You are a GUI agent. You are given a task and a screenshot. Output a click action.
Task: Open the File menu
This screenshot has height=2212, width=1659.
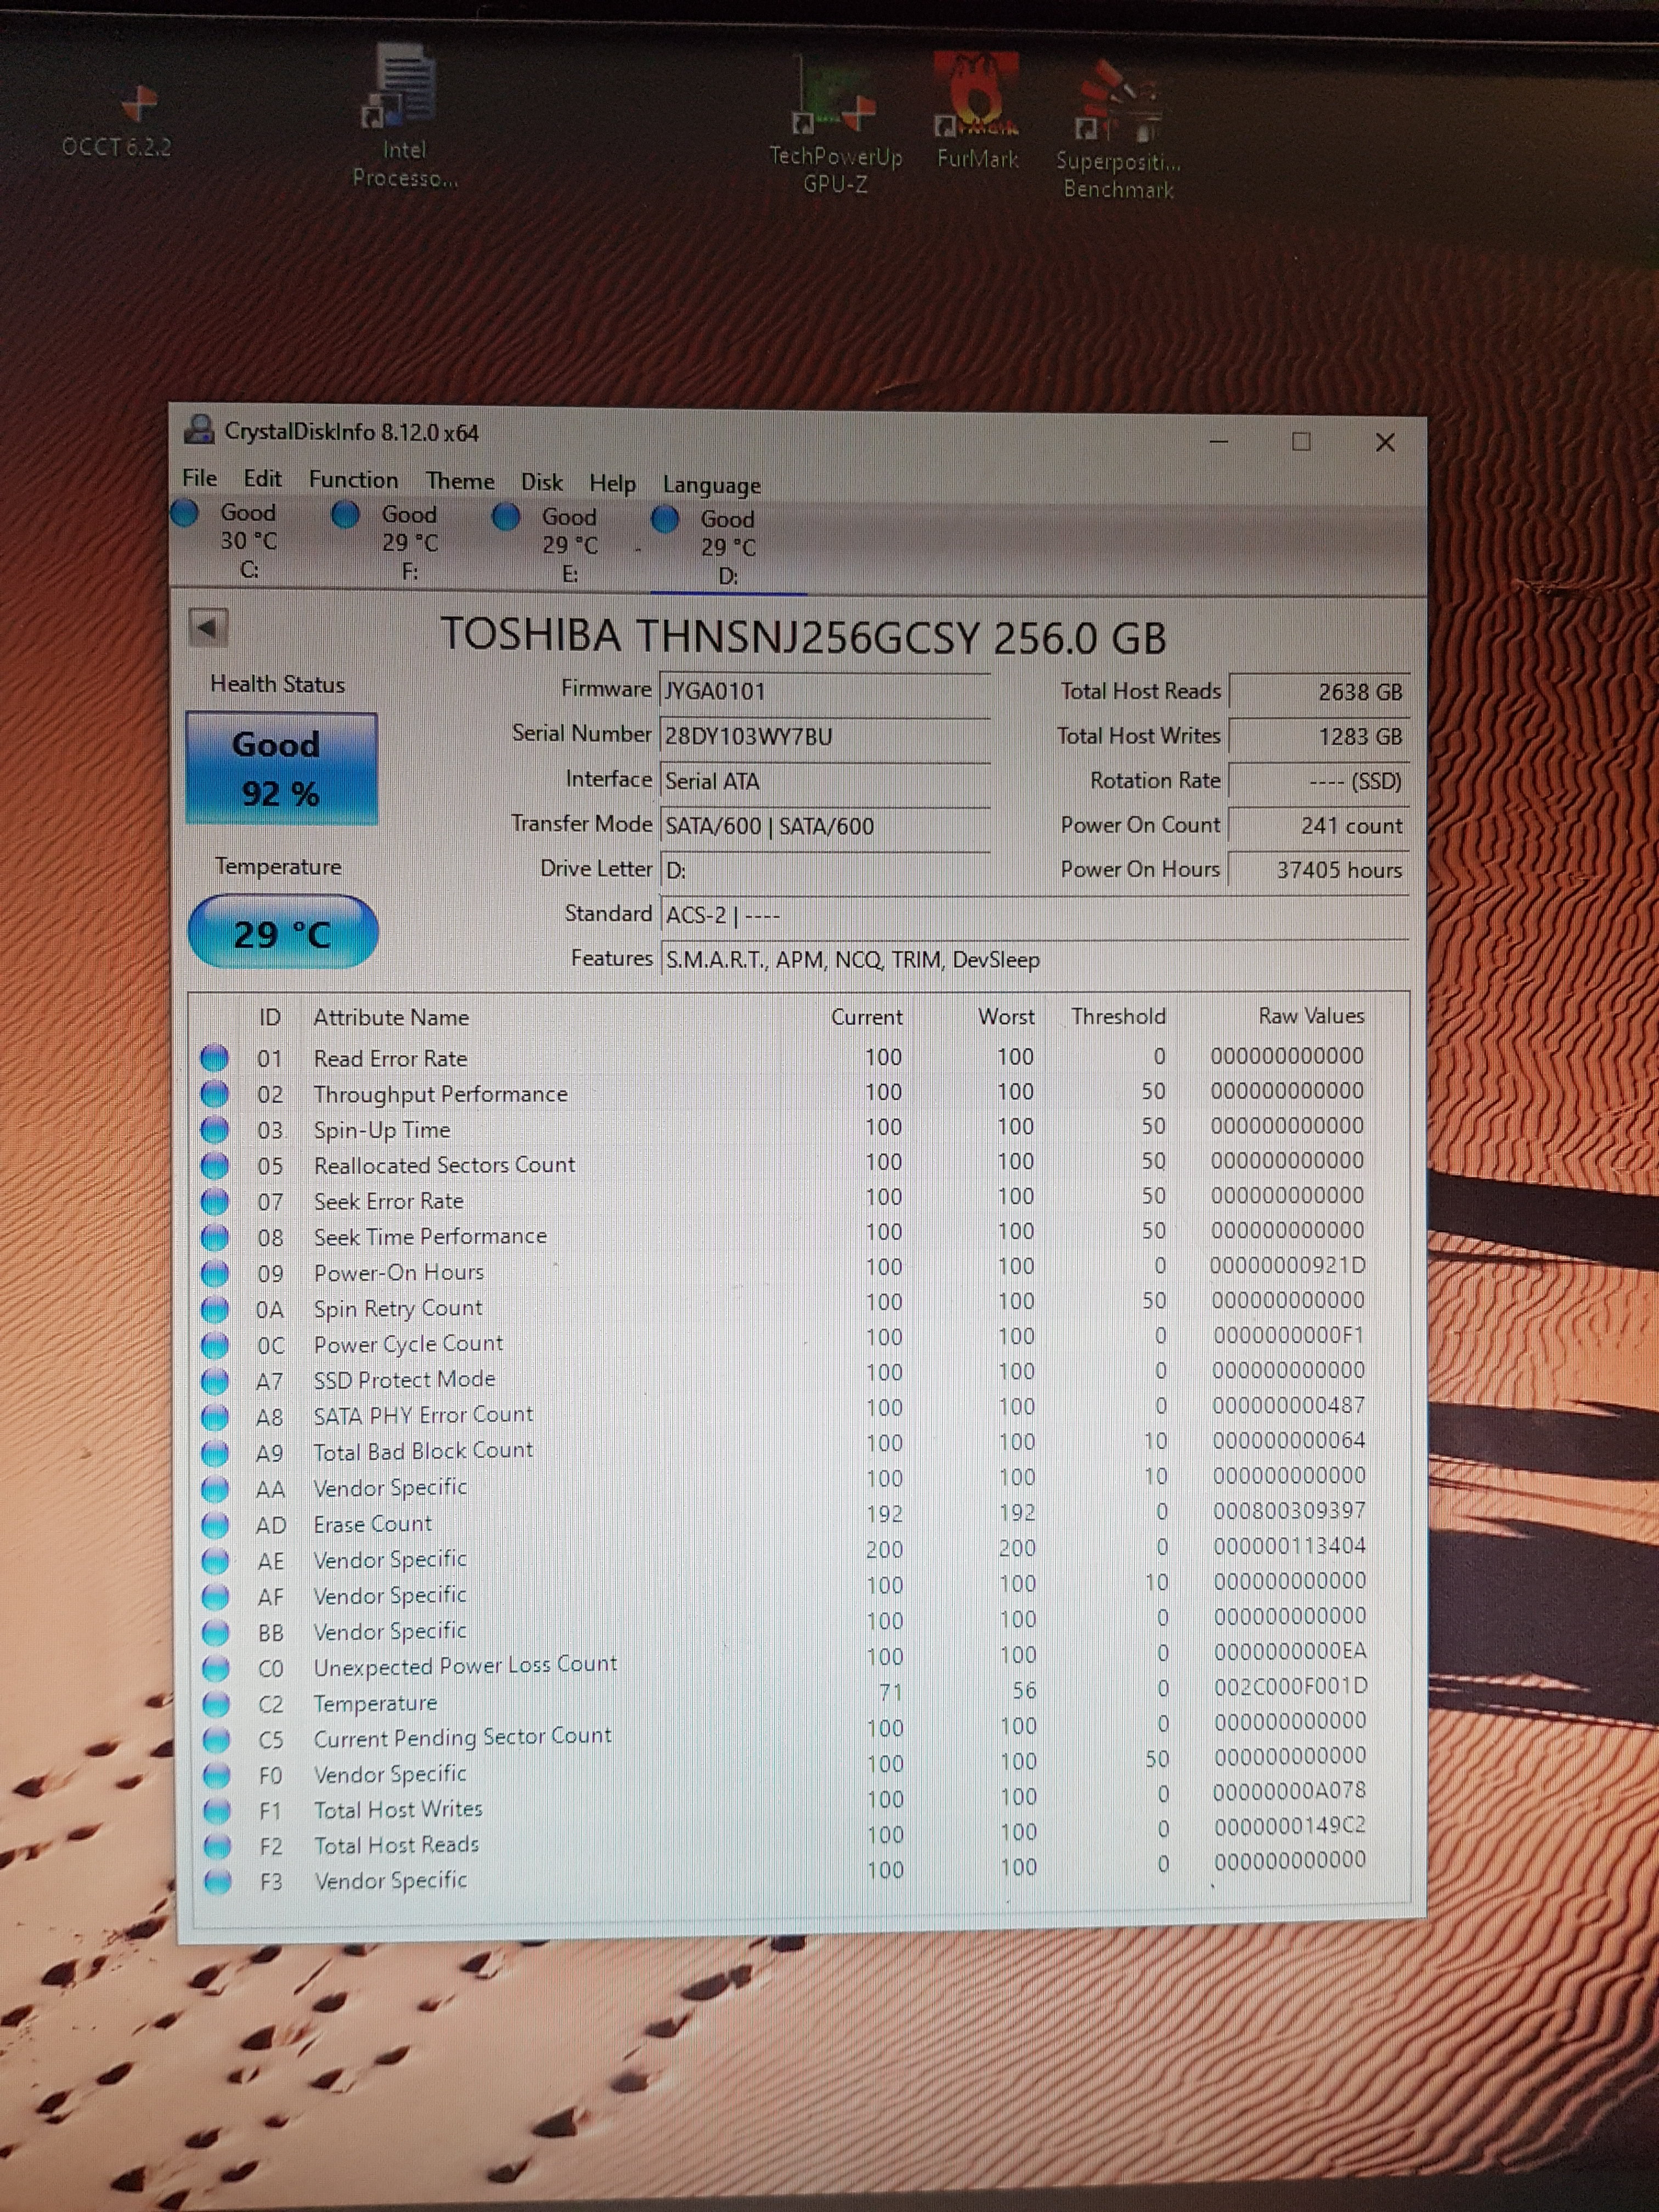tap(199, 478)
